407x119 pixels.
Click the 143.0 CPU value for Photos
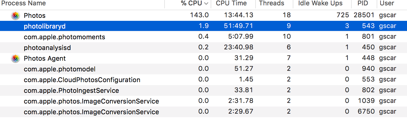(199, 15)
